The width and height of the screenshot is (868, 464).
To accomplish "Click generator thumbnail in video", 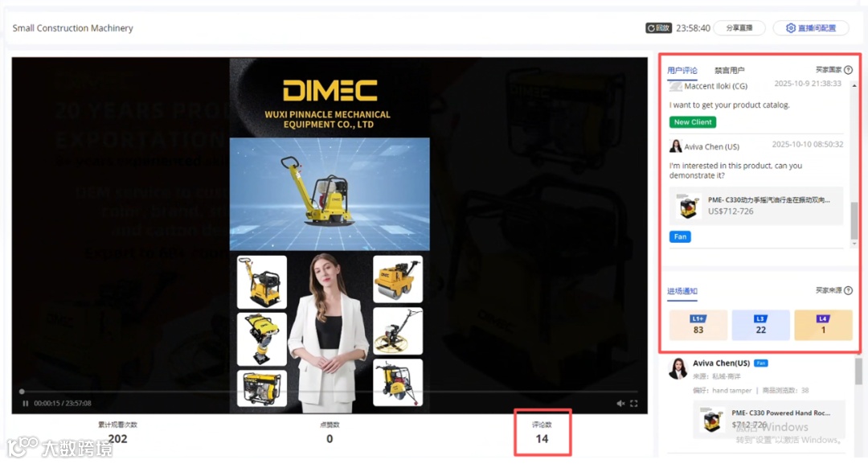I will (262, 388).
